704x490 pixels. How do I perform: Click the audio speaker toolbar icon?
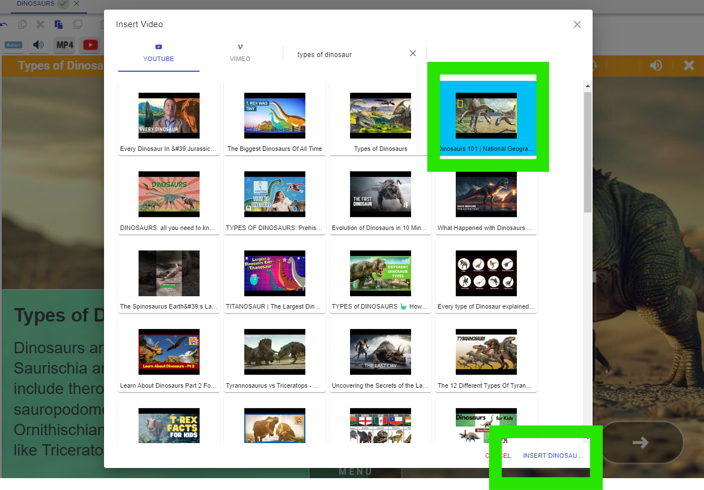pyautogui.click(x=38, y=45)
